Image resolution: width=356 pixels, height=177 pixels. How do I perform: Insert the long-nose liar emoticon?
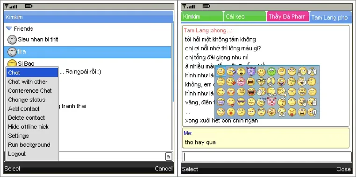click(292, 82)
